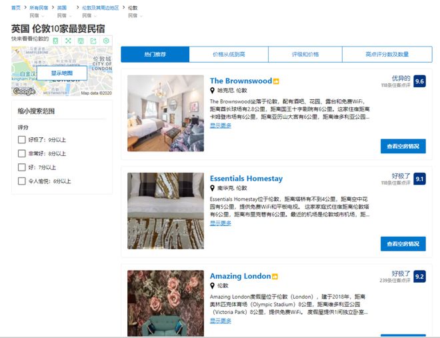The image size is (440, 338).
Task: Click the 9.2 score badge for Amazing London
Action: point(419,277)
